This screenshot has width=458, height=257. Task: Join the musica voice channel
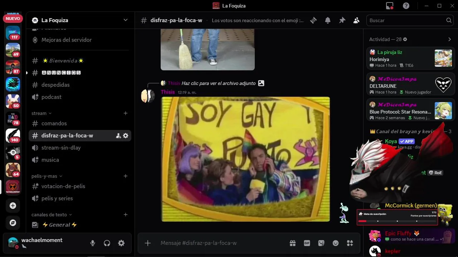pyautogui.click(x=80, y=160)
